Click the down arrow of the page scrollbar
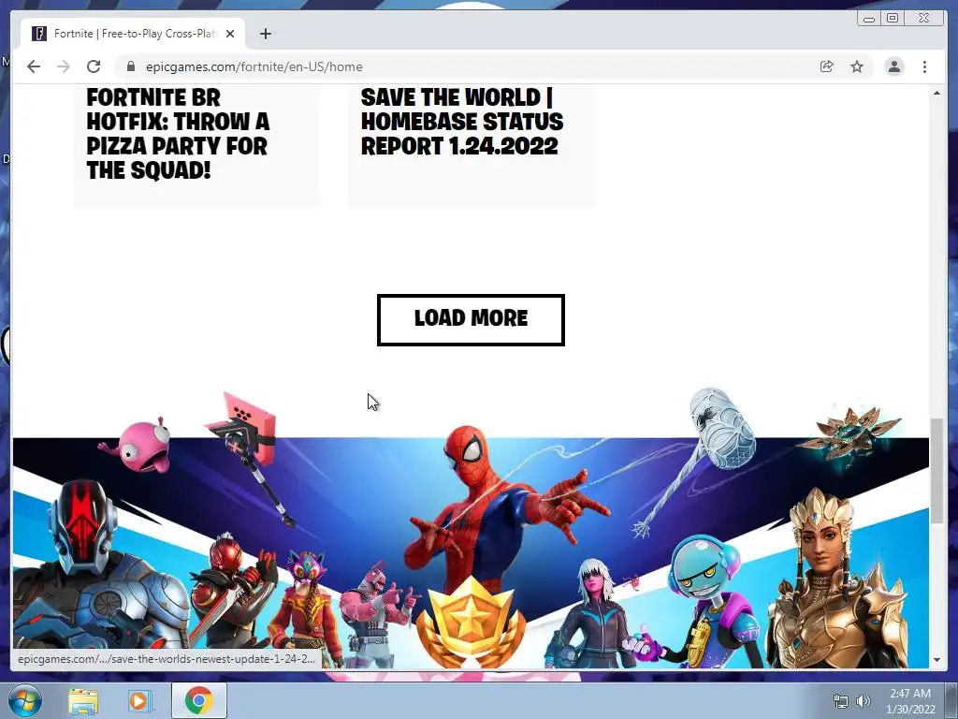Viewport: 958px width, 719px height. pyautogui.click(x=936, y=660)
